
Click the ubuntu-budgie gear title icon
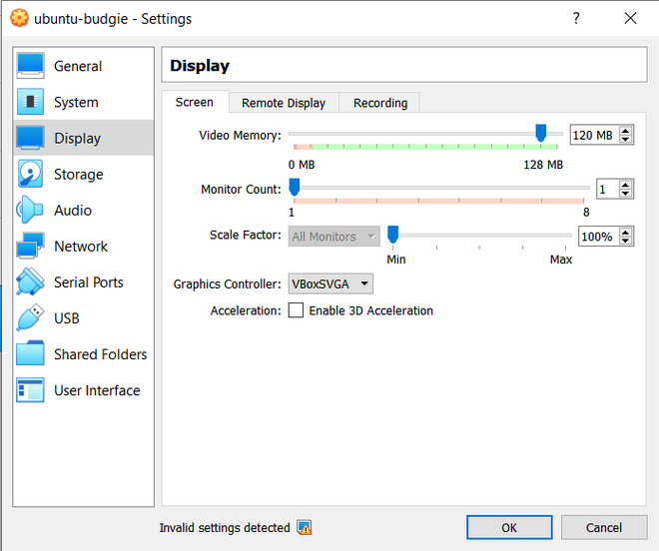point(19,19)
